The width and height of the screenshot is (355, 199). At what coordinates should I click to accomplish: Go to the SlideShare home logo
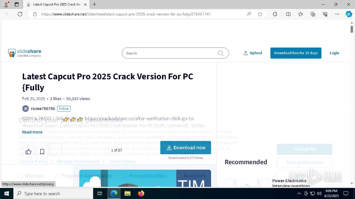[24, 53]
